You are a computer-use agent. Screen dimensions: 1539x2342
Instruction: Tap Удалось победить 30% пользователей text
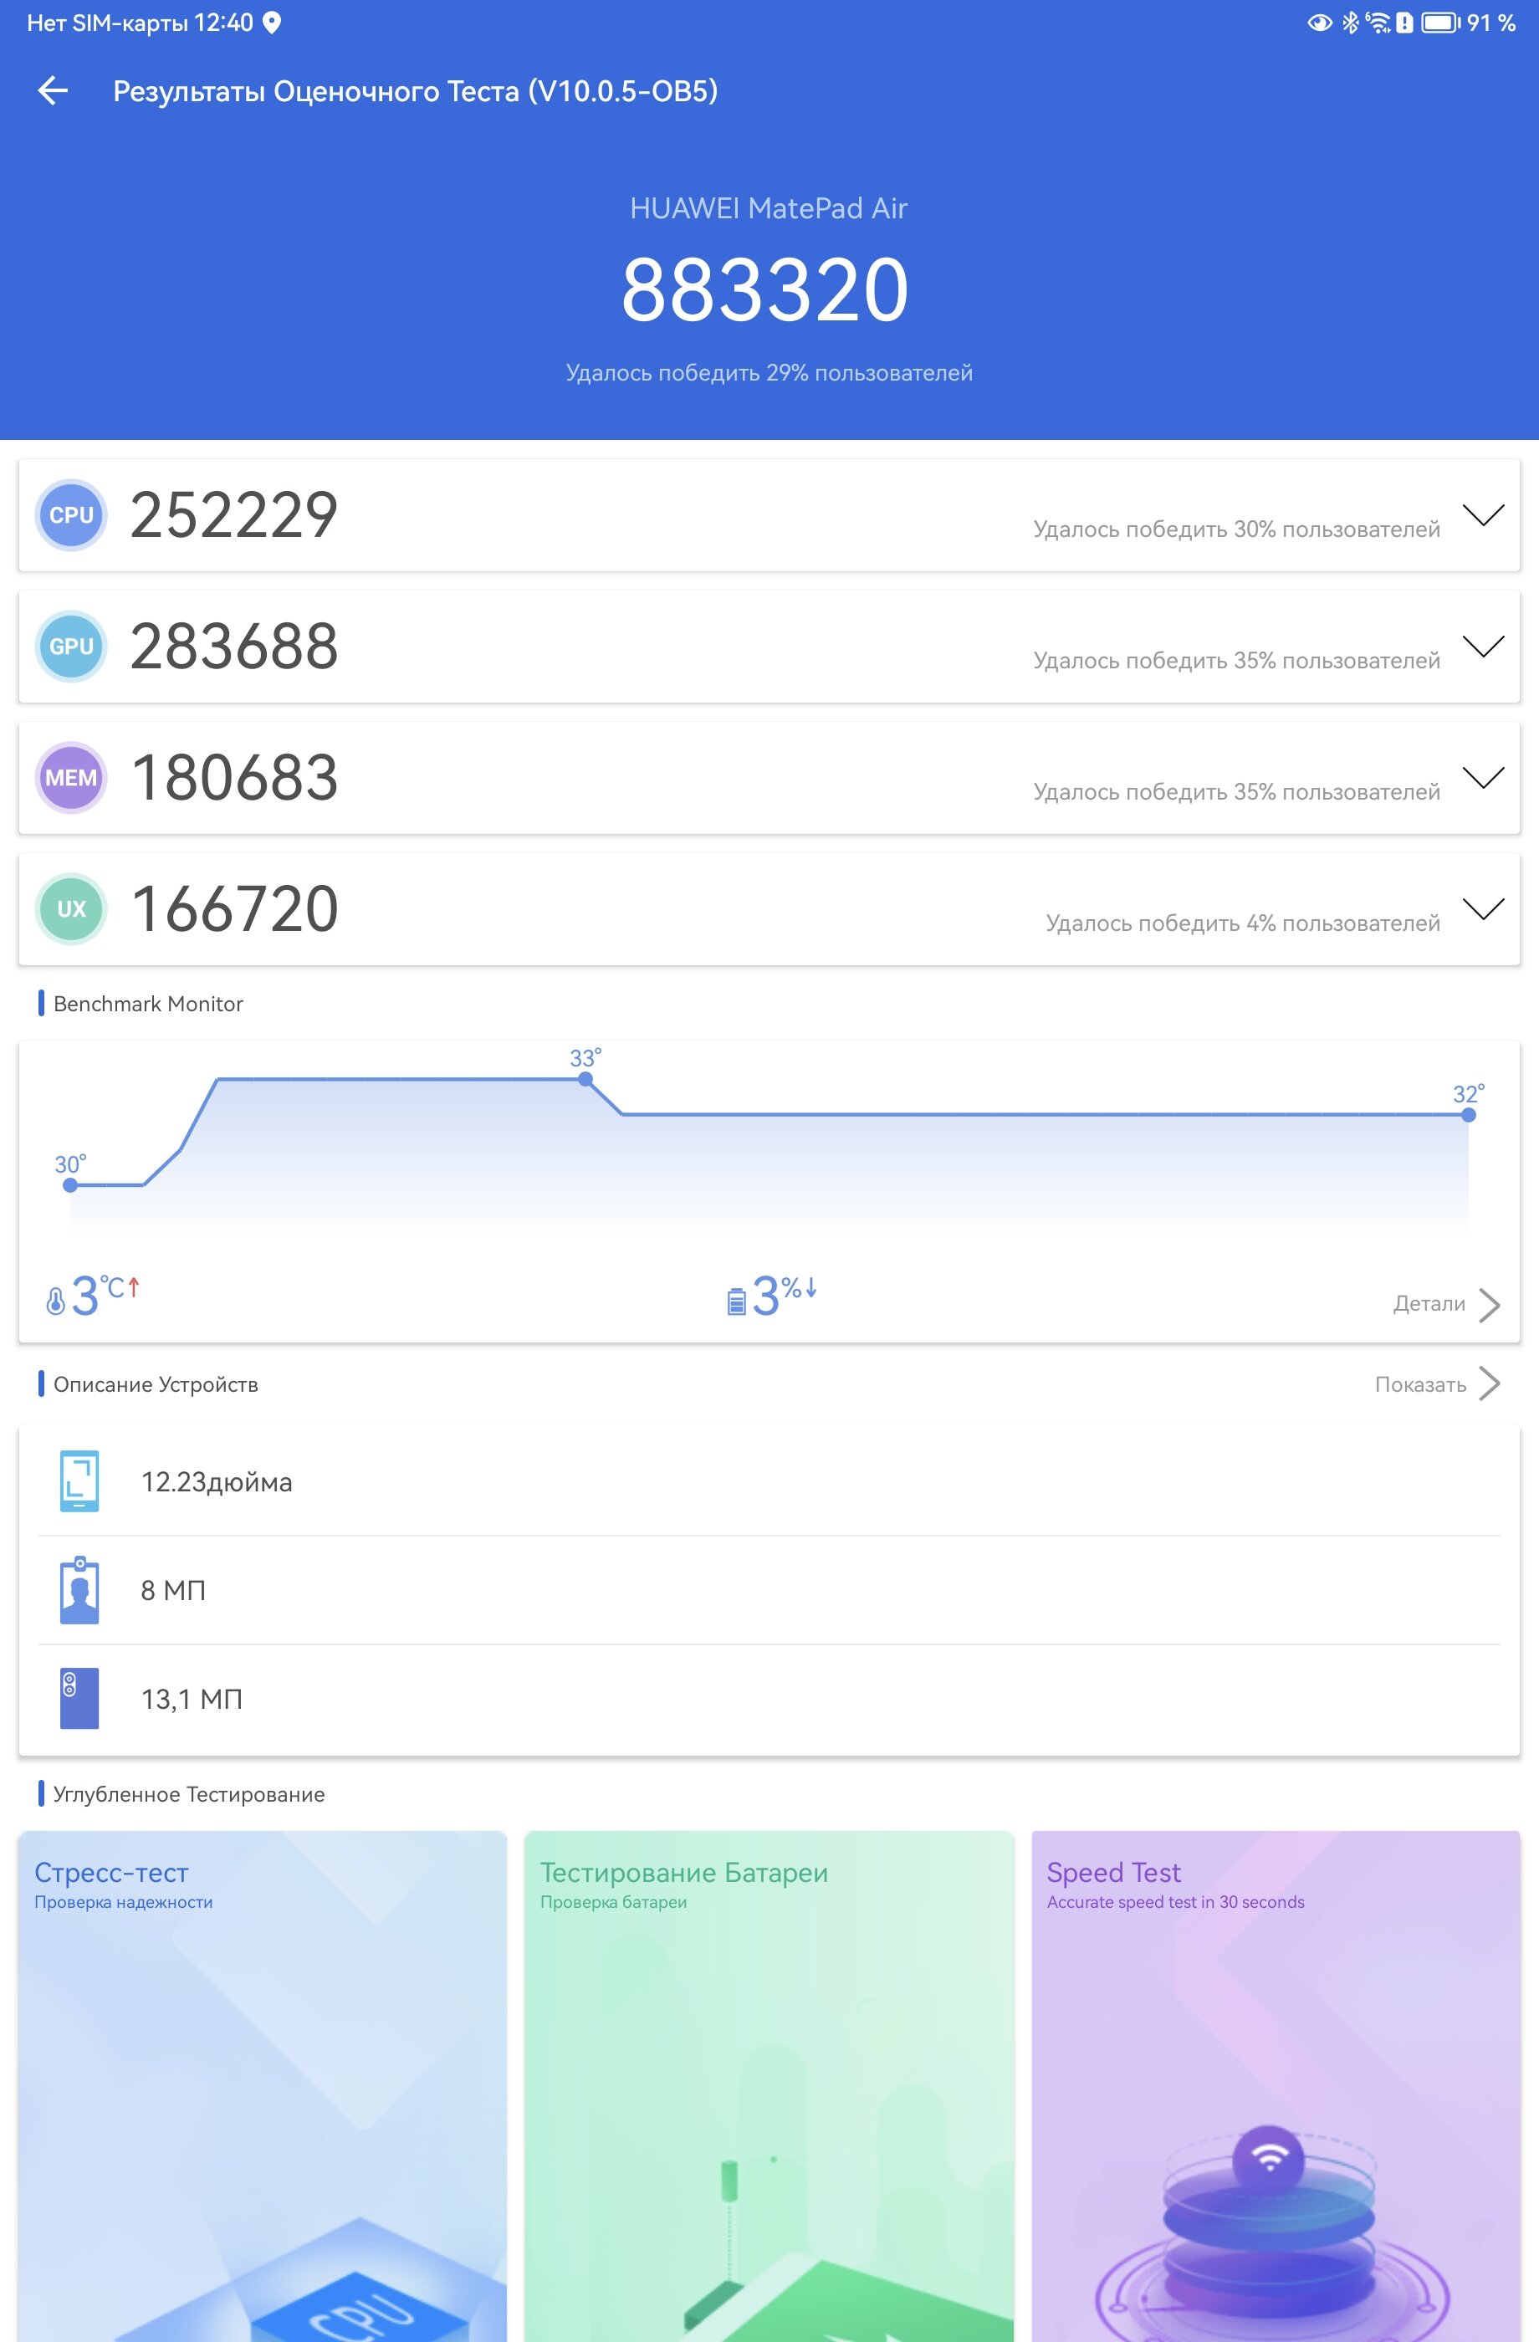[1236, 529]
